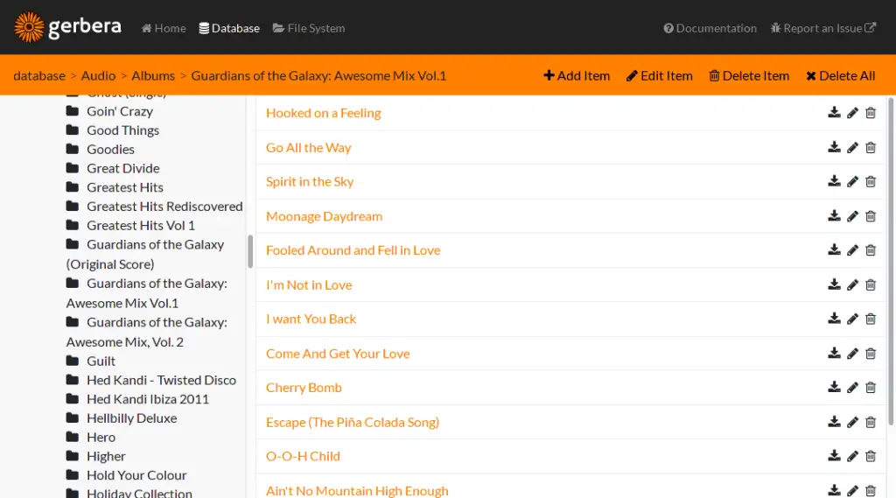
Task: Download the Cherry Bomb track
Action: 834,387
